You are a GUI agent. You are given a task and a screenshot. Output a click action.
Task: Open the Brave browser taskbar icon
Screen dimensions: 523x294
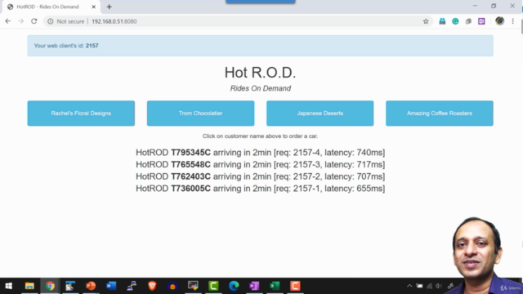(152, 286)
